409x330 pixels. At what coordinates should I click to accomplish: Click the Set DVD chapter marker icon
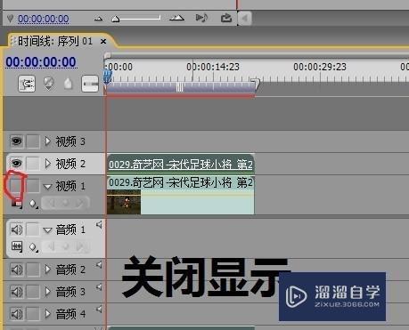tap(49, 84)
